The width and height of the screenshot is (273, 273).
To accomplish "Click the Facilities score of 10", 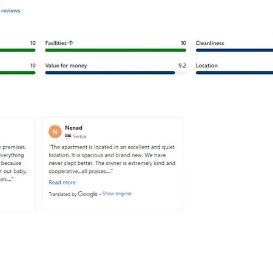I will tap(183, 43).
